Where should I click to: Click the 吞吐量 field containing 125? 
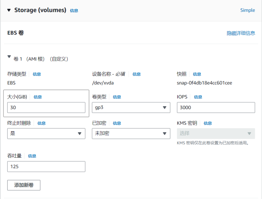(x=46, y=167)
